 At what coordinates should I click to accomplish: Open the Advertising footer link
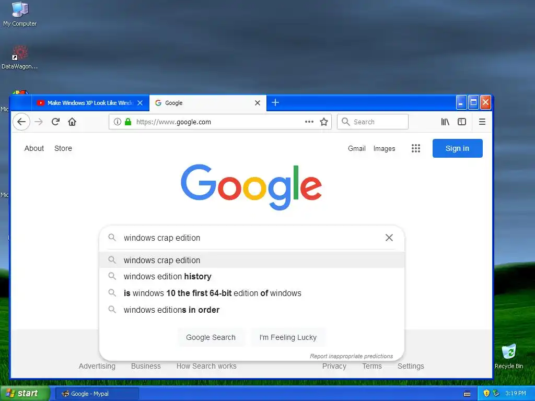pyautogui.click(x=97, y=366)
